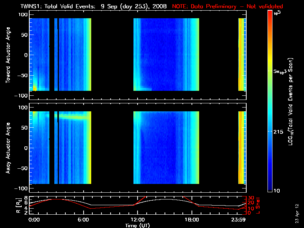Click the orange-yellow data strip in Toward panel
The image size is (304, 228).
pos(241,54)
